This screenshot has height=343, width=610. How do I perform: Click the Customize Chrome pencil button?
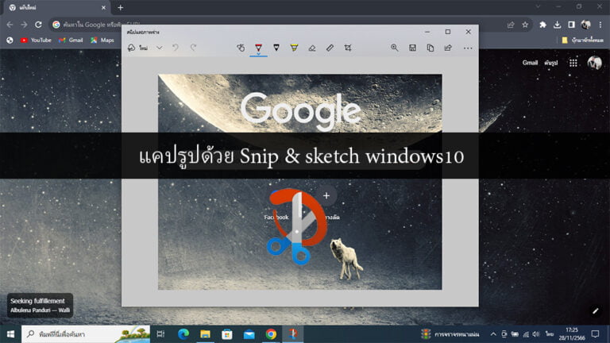[x=595, y=310]
